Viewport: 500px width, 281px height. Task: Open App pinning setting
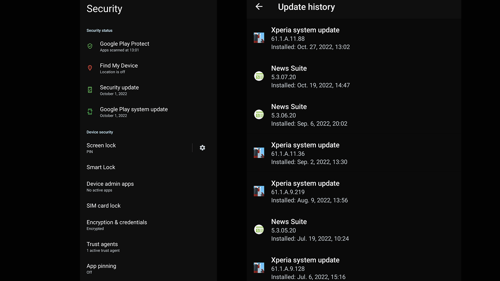tap(101, 269)
